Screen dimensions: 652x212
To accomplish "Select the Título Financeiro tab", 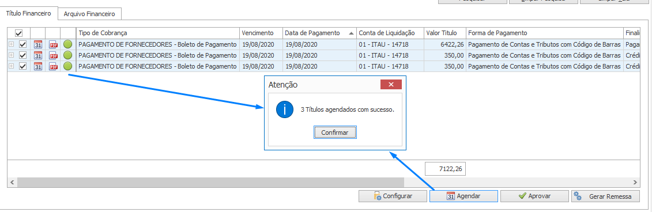I will tap(29, 13).
